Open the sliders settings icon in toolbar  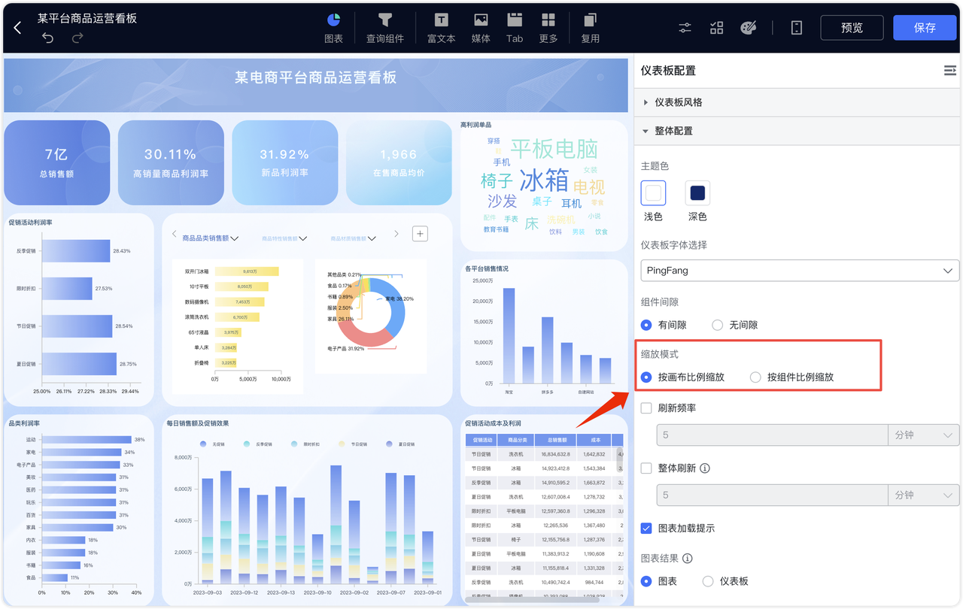pos(685,28)
